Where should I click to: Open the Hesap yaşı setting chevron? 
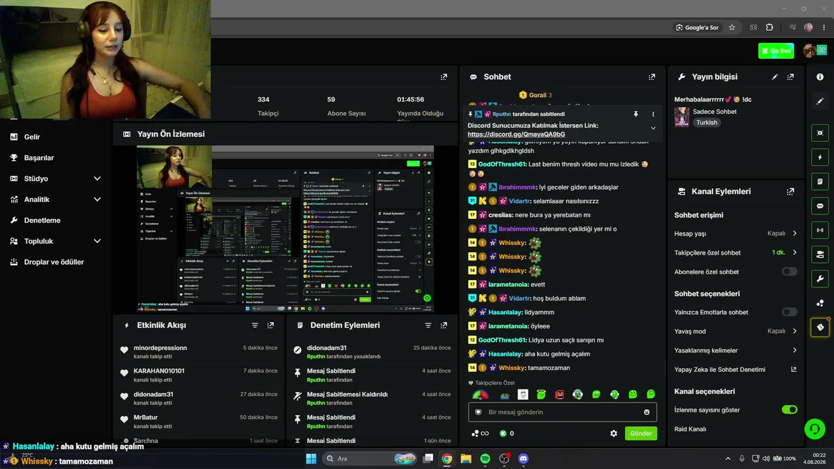coord(794,233)
